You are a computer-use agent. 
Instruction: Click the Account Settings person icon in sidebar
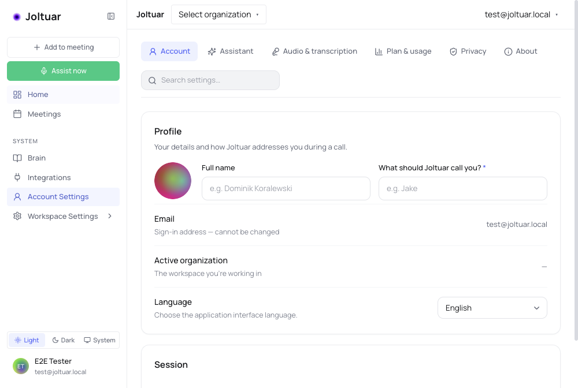click(17, 197)
